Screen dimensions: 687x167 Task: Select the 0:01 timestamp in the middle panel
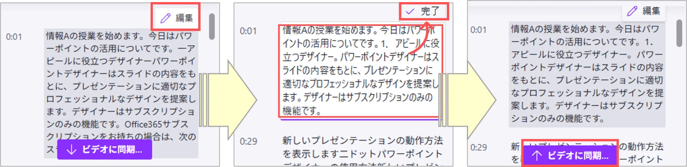[248, 31]
